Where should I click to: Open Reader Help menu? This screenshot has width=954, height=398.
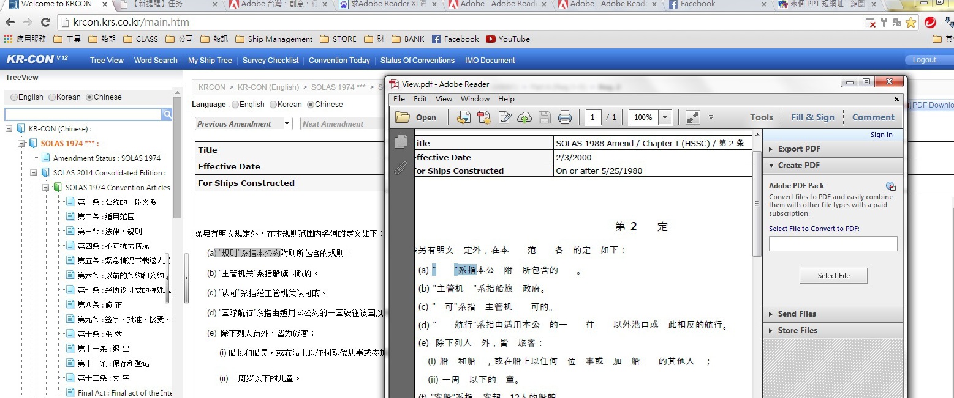pos(506,99)
